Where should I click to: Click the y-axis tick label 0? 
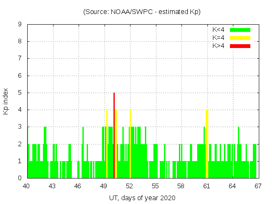click(x=20, y=178)
